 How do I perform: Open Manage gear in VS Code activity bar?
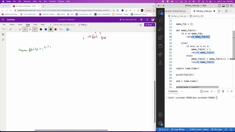[160, 123]
